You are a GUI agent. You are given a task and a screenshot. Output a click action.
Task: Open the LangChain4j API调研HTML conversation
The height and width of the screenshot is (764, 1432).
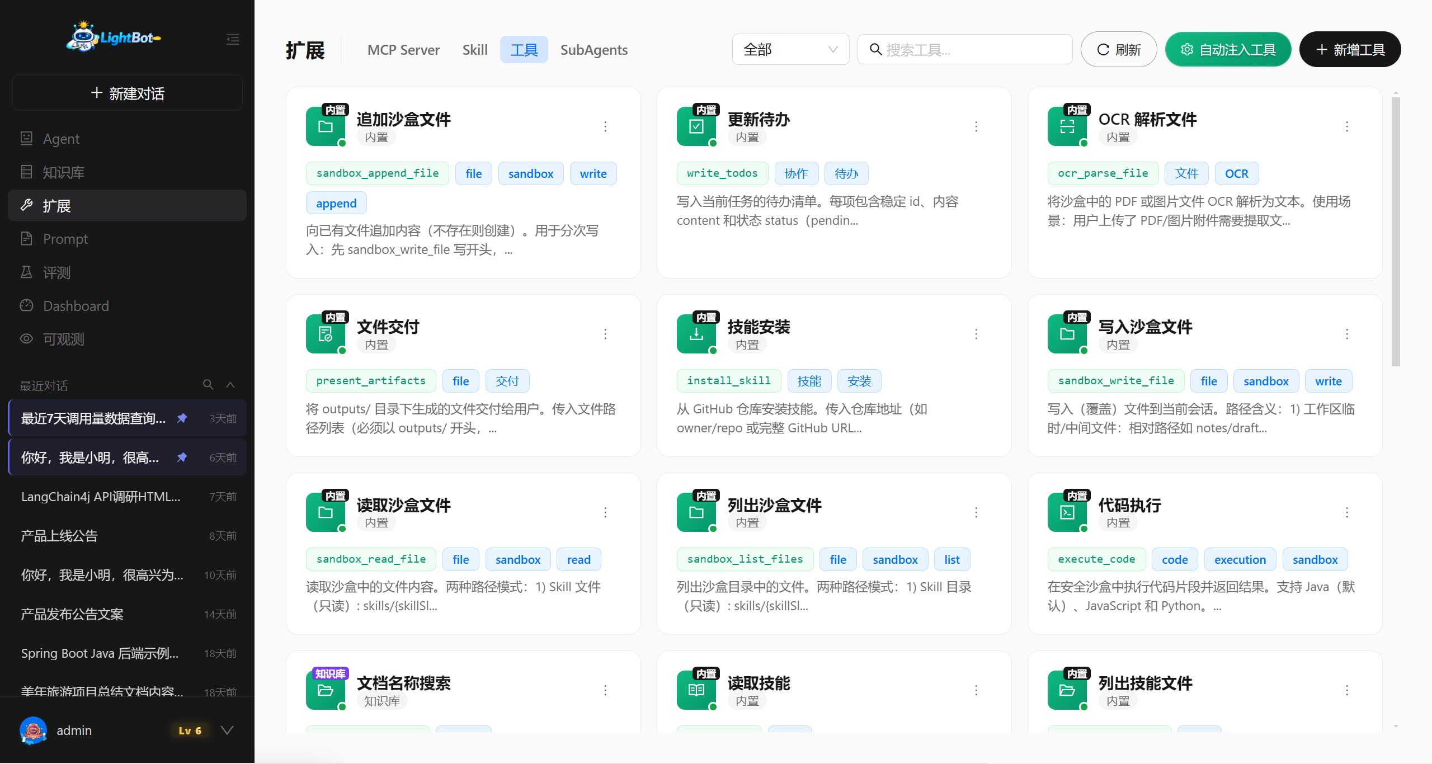pyautogui.click(x=127, y=497)
